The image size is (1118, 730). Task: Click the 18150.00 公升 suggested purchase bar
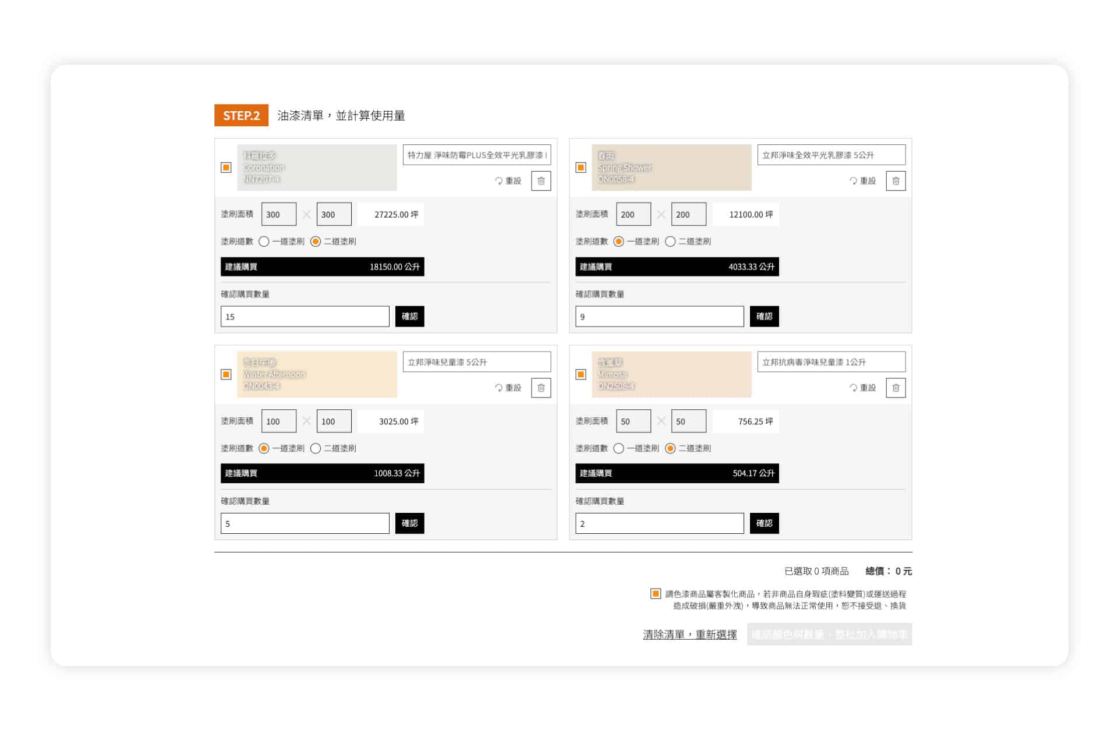322,267
